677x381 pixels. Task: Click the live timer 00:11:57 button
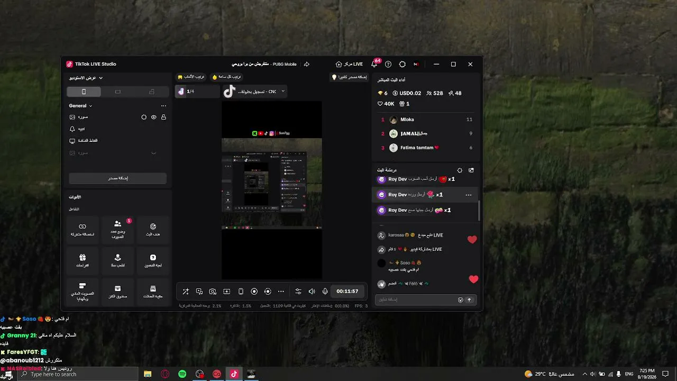347,292
